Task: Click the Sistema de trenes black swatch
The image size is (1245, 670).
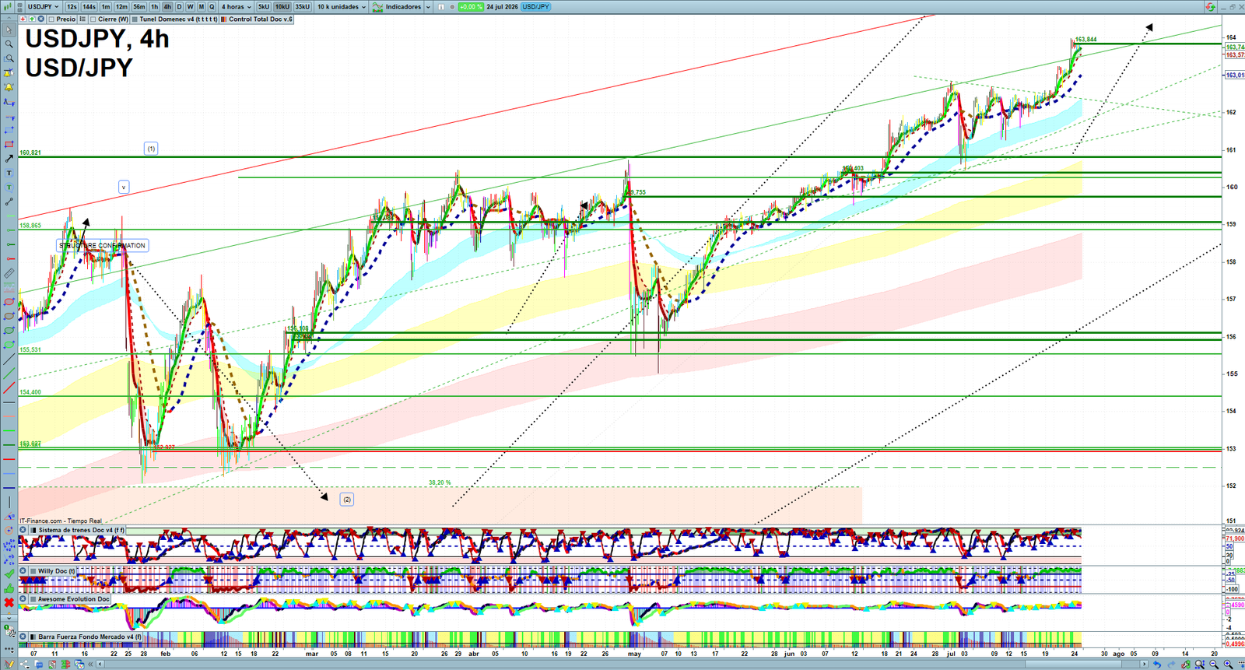Action: (34, 530)
